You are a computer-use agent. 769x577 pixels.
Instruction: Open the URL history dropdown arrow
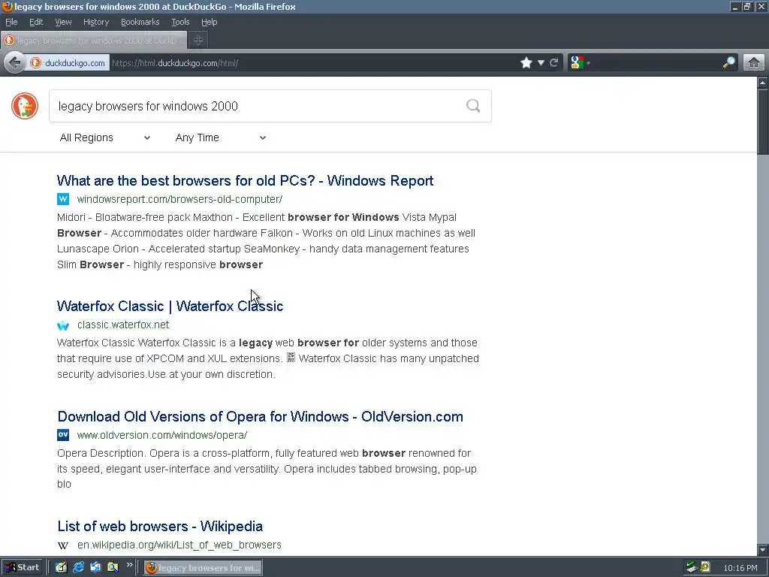click(541, 63)
